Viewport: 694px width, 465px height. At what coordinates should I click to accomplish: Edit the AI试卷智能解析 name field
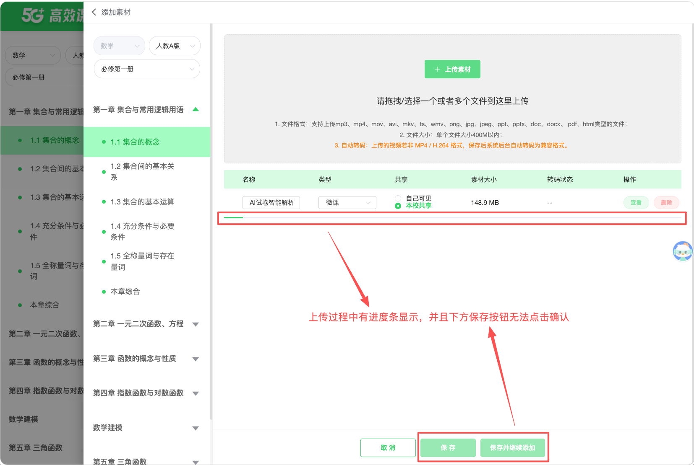click(271, 202)
